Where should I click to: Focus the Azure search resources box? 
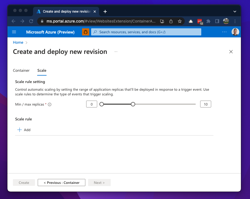146,32
